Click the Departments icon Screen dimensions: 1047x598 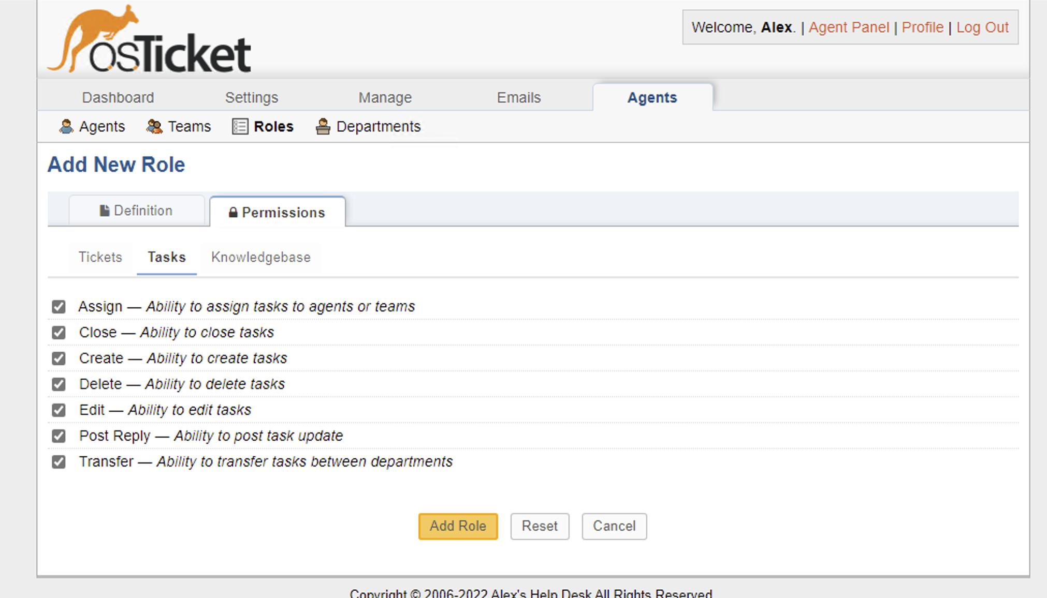coord(323,127)
